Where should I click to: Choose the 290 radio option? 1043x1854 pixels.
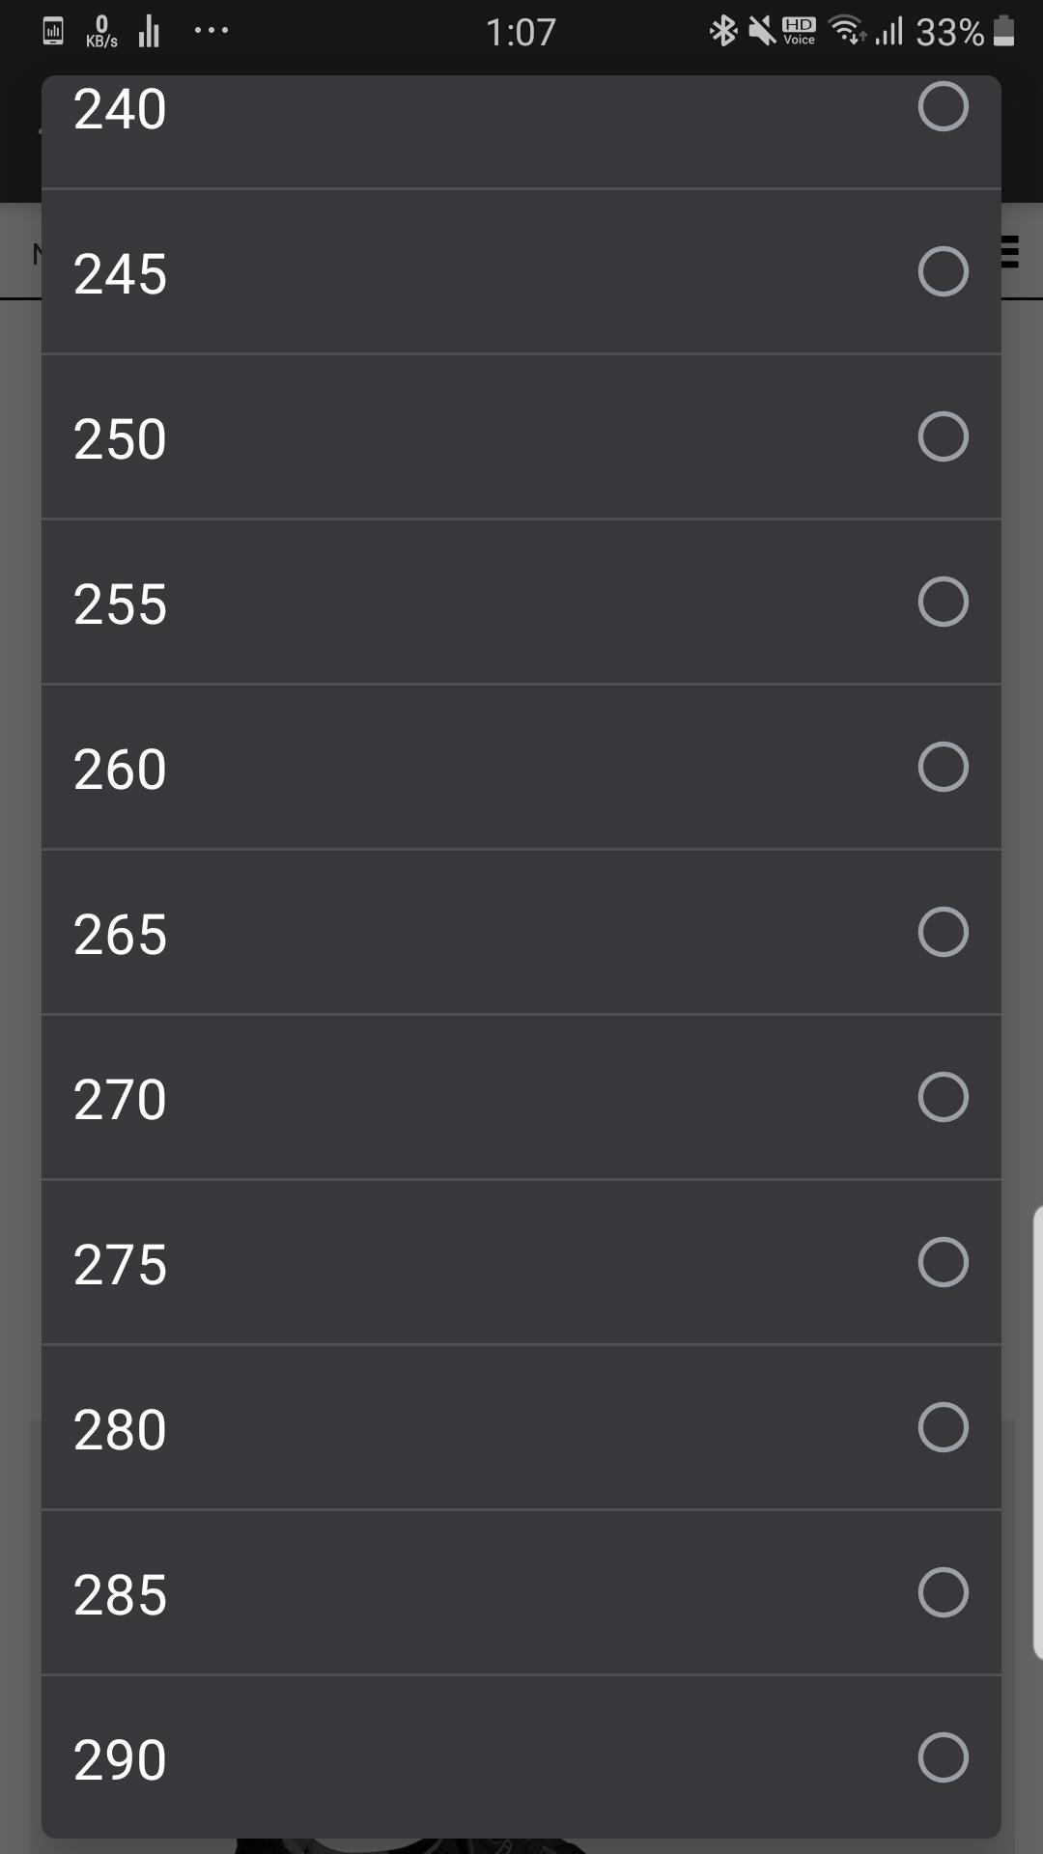943,1757
